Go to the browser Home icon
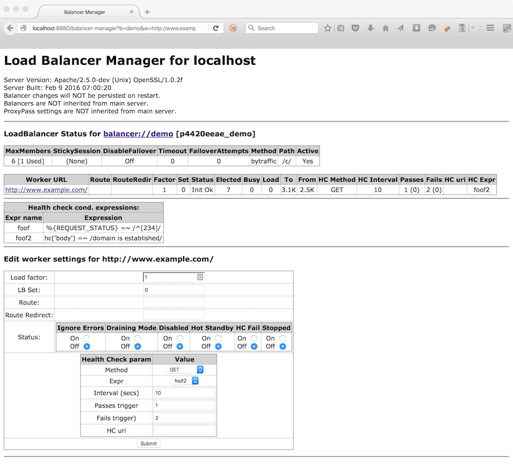The width and height of the screenshot is (513, 476). pyautogui.click(x=385, y=28)
